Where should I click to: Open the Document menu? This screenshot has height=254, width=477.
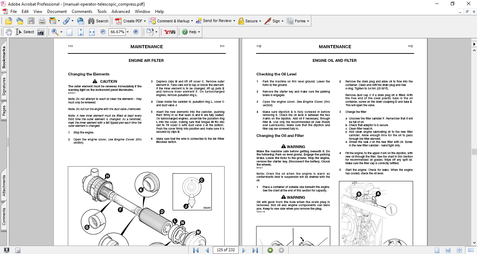click(x=57, y=12)
